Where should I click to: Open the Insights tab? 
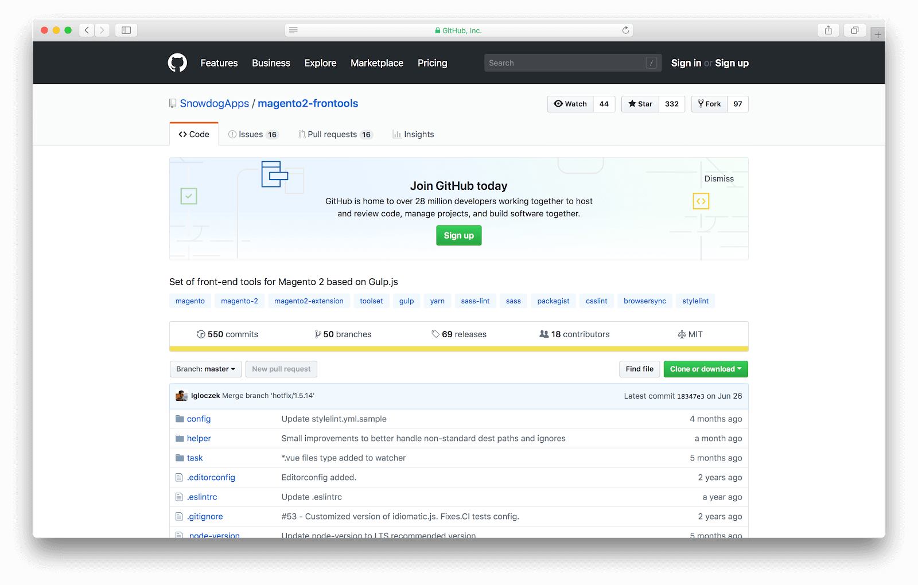(x=413, y=134)
